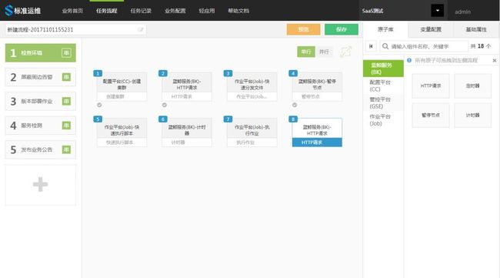Collapse the atom library with arrow icon
Viewport: 500px width, 278px height.
pyautogui.click(x=371, y=46)
